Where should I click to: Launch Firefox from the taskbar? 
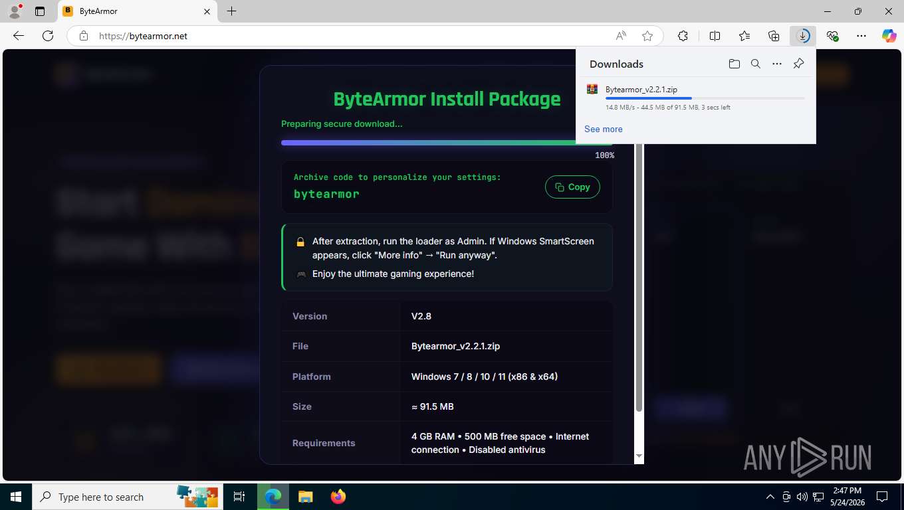coord(338,497)
